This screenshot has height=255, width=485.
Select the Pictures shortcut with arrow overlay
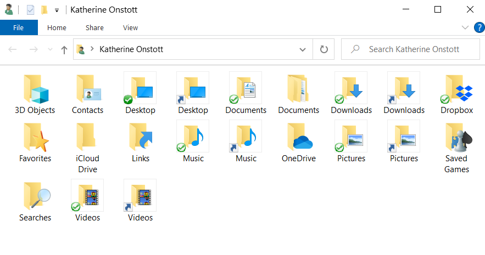[404, 141]
